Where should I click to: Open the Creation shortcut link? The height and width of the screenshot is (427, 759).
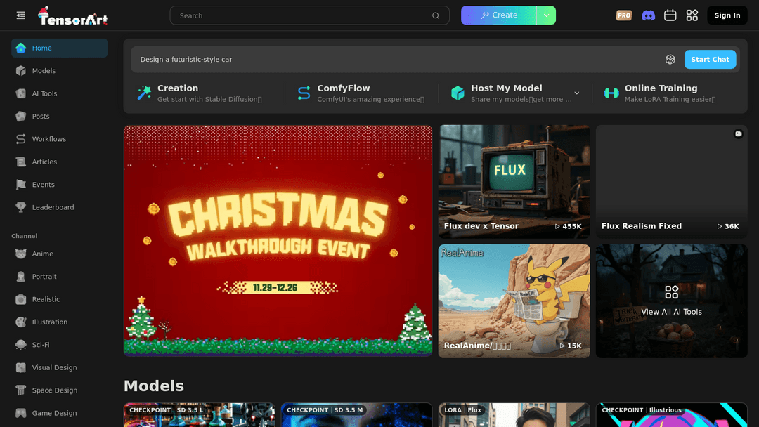coord(200,93)
